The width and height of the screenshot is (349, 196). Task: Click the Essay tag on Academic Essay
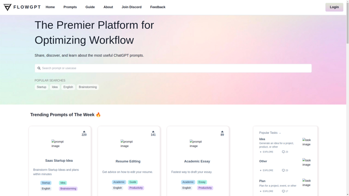coord(202,182)
